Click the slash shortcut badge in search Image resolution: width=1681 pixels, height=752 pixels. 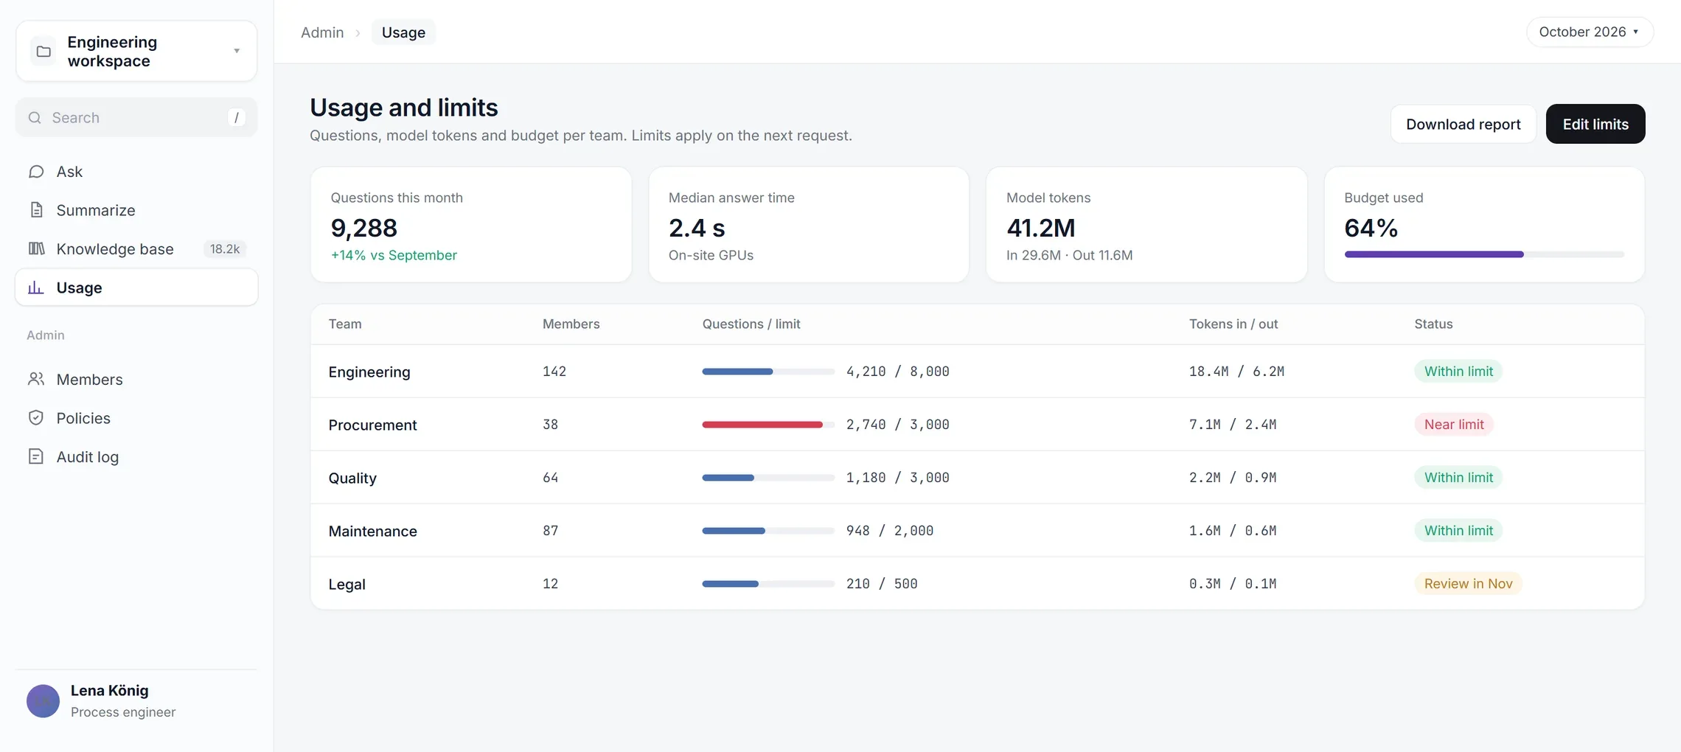point(236,117)
